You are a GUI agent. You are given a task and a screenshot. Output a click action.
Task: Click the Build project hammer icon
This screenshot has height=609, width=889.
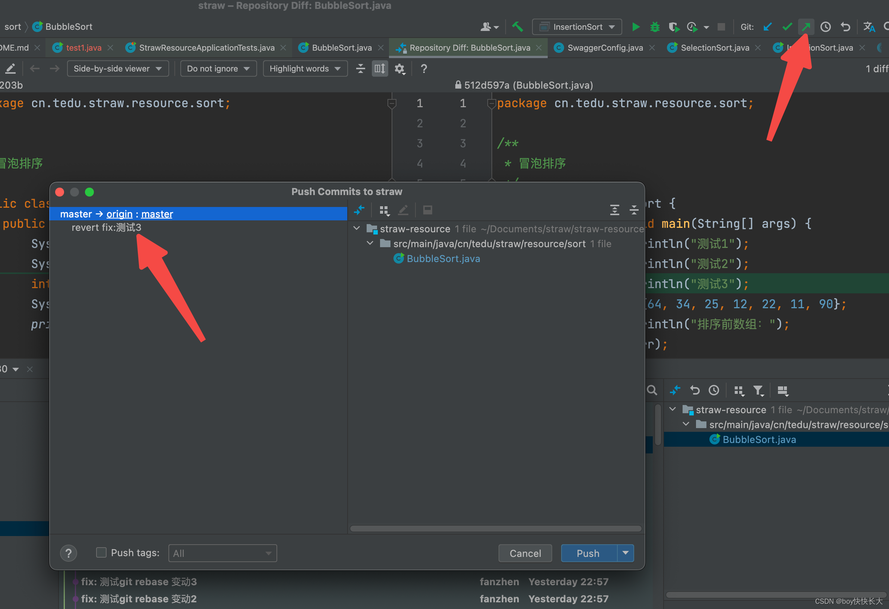(x=518, y=27)
